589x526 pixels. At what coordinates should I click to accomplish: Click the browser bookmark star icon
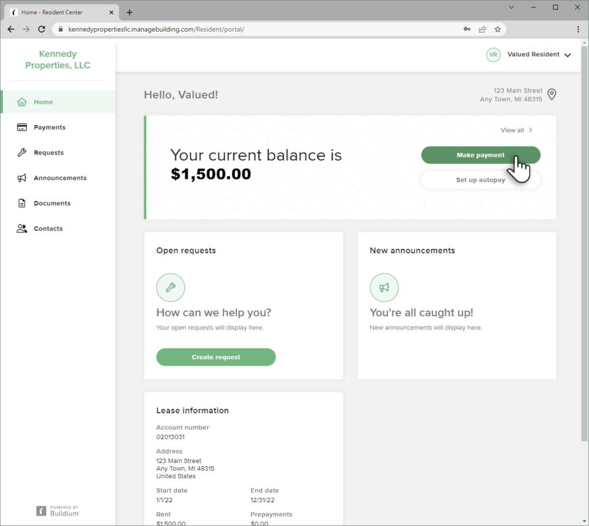[498, 29]
